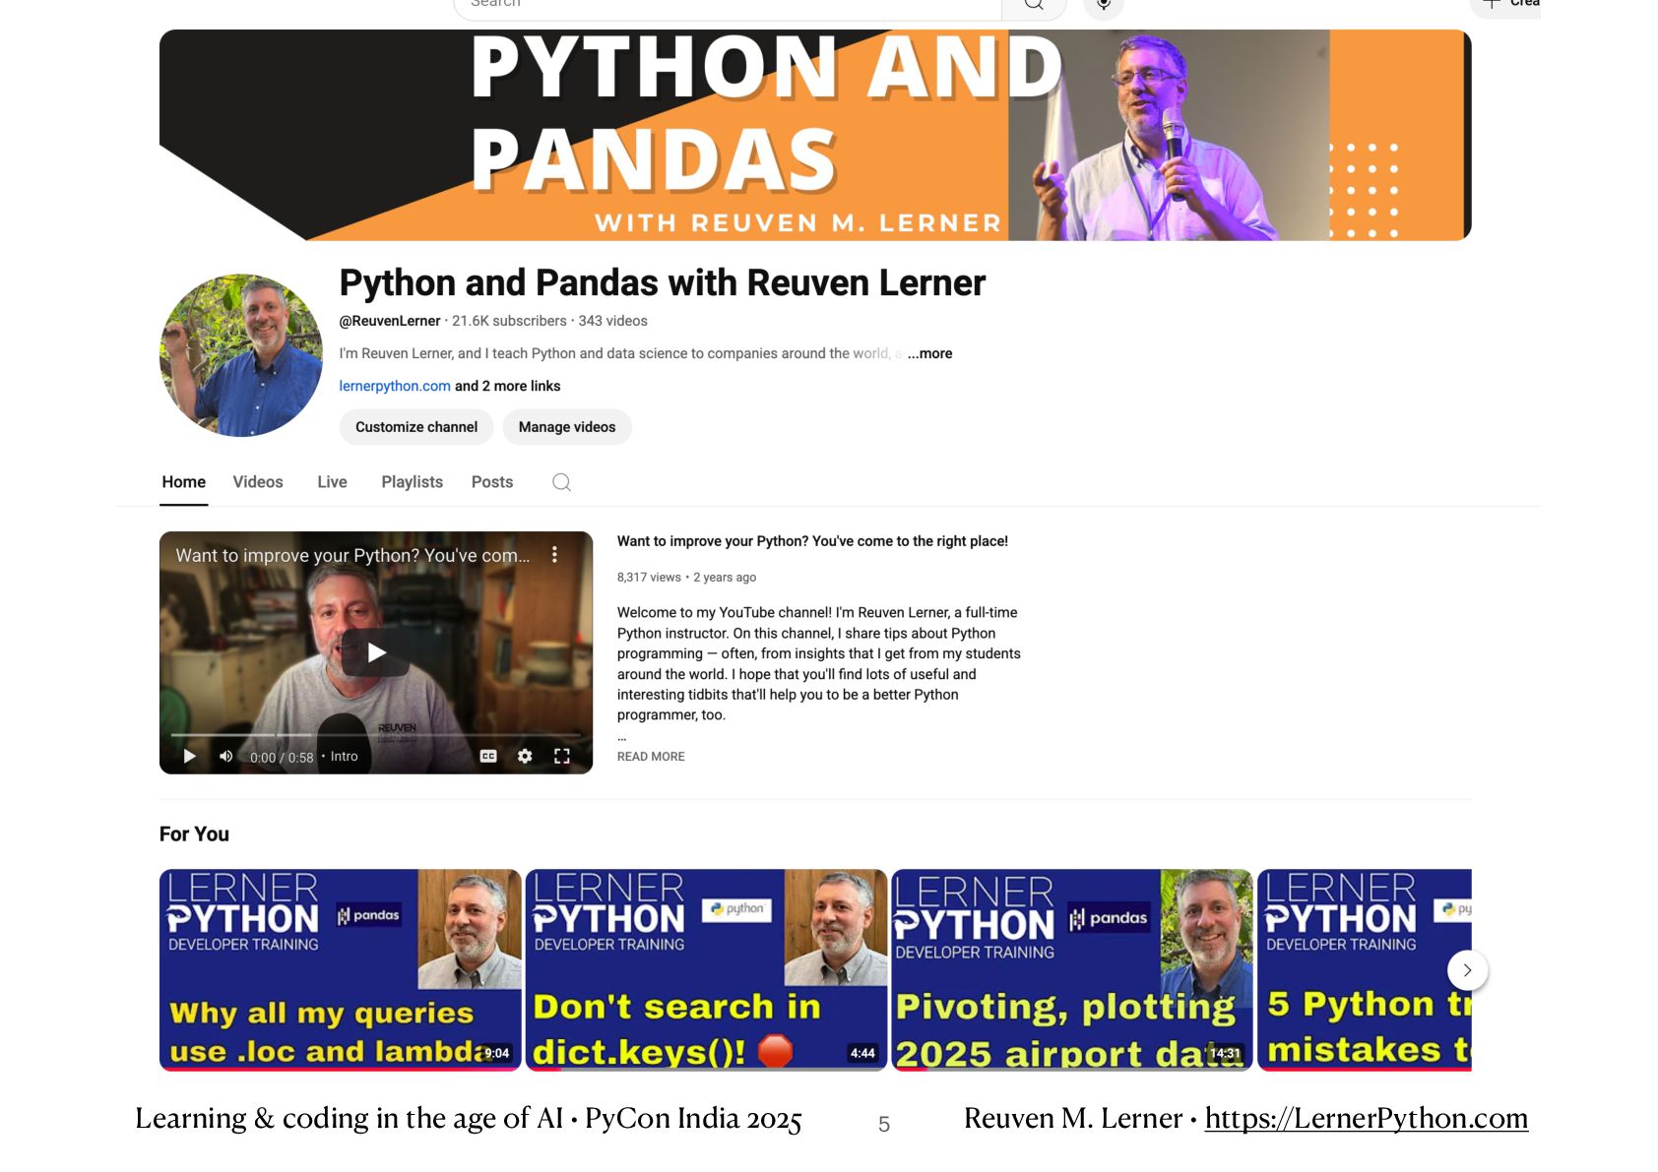Open video 'Don't search in dict.keys()!'
Image resolution: width=1658 pixels, height=1172 pixels.
pyautogui.click(x=706, y=970)
